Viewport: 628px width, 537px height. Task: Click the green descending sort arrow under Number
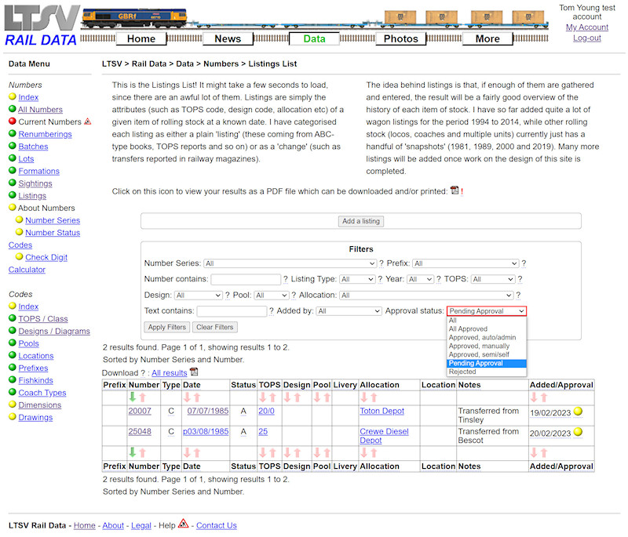pos(133,395)
